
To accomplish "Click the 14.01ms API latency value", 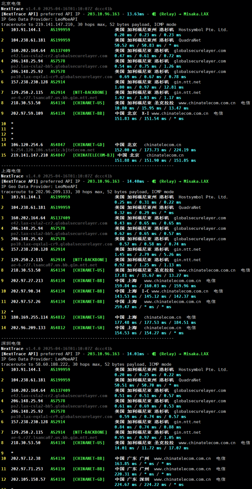I will pos(135,354).
